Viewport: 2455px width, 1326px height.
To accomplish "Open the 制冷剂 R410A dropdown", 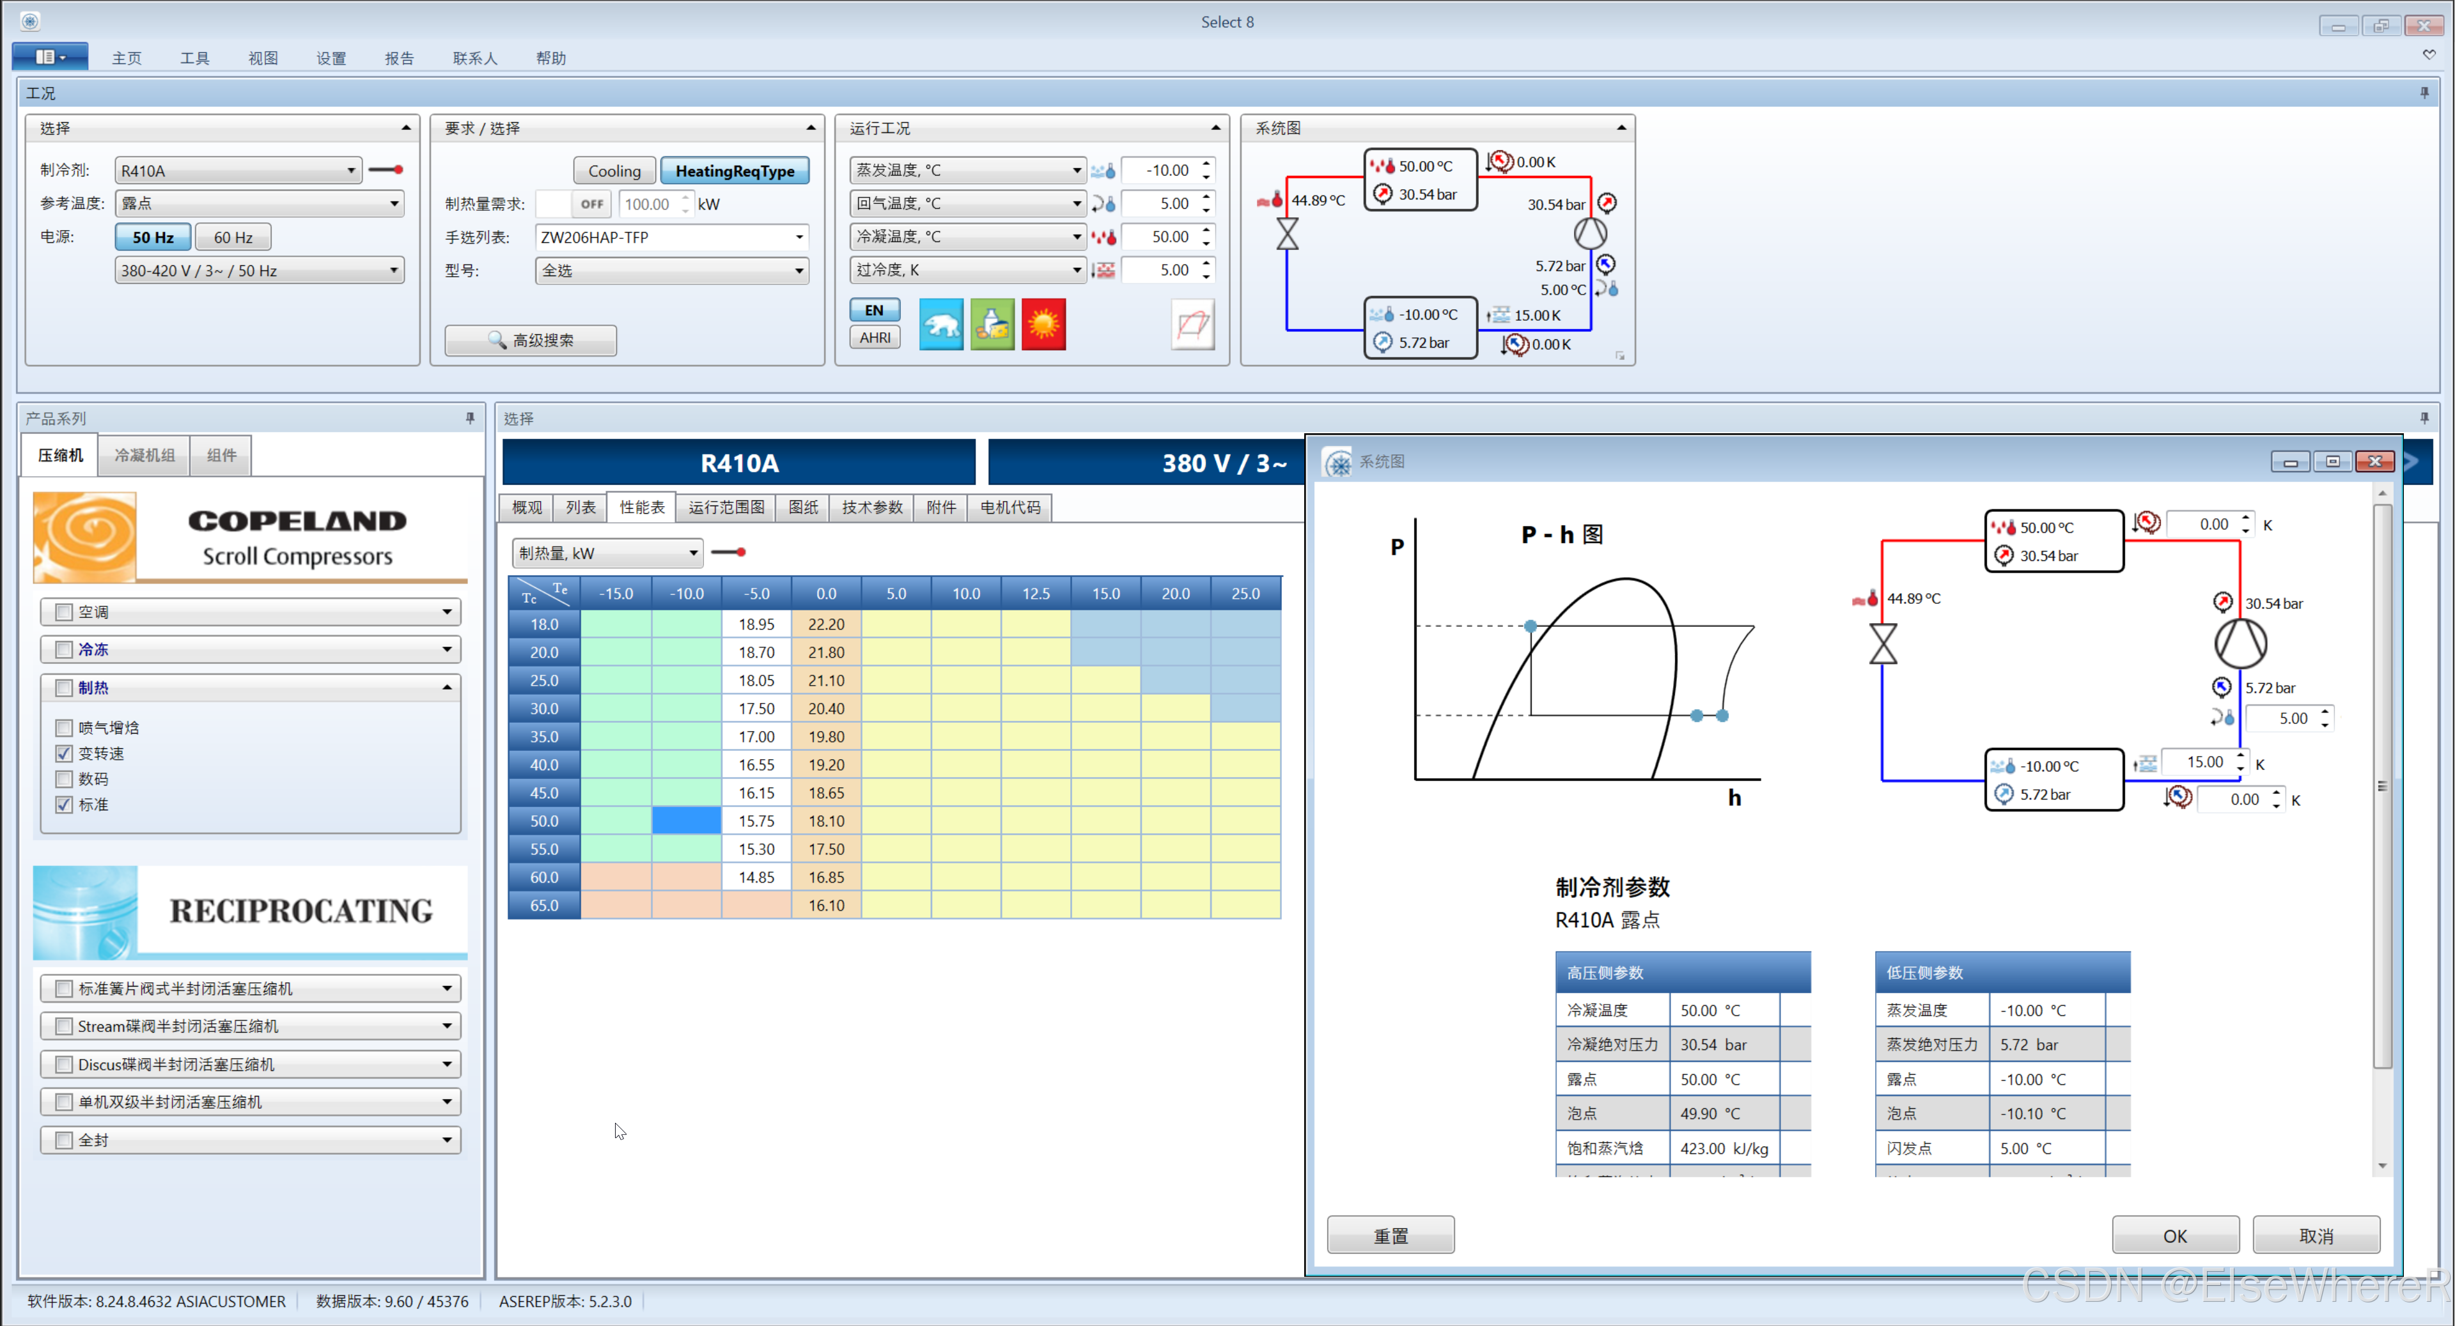I will point(351,171).
